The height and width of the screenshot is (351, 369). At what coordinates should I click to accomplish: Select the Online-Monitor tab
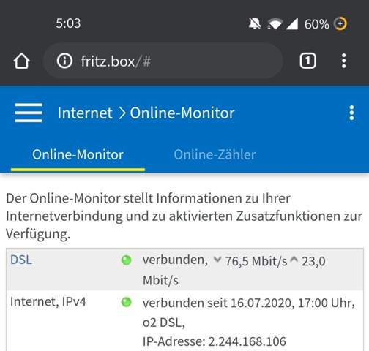coord(78,154)
